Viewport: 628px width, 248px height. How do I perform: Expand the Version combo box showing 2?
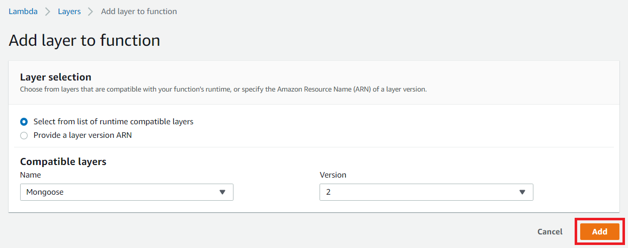(x=426, y=192)
